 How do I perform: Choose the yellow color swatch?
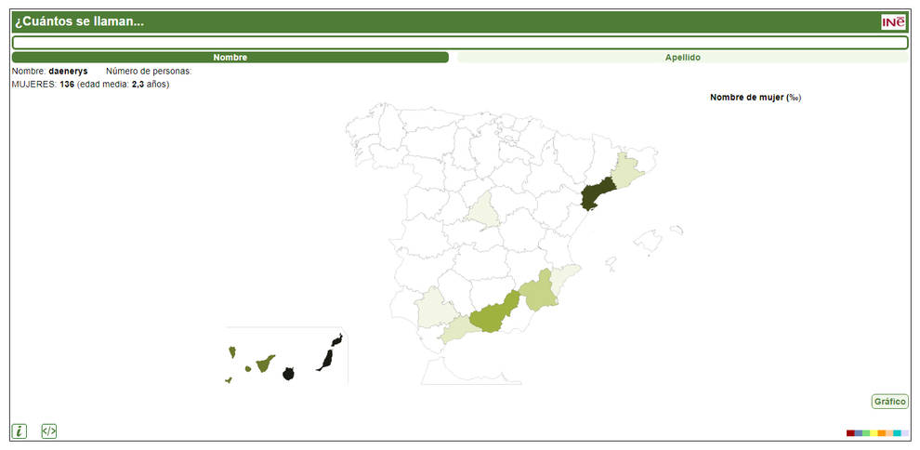(874, 433)
